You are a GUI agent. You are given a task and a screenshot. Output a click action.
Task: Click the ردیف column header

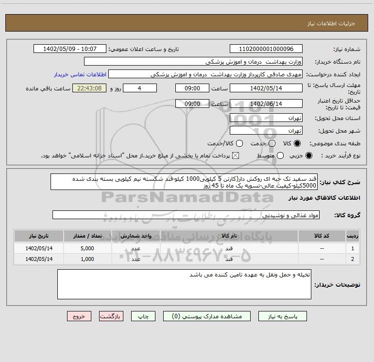click(x=353, y=236)
